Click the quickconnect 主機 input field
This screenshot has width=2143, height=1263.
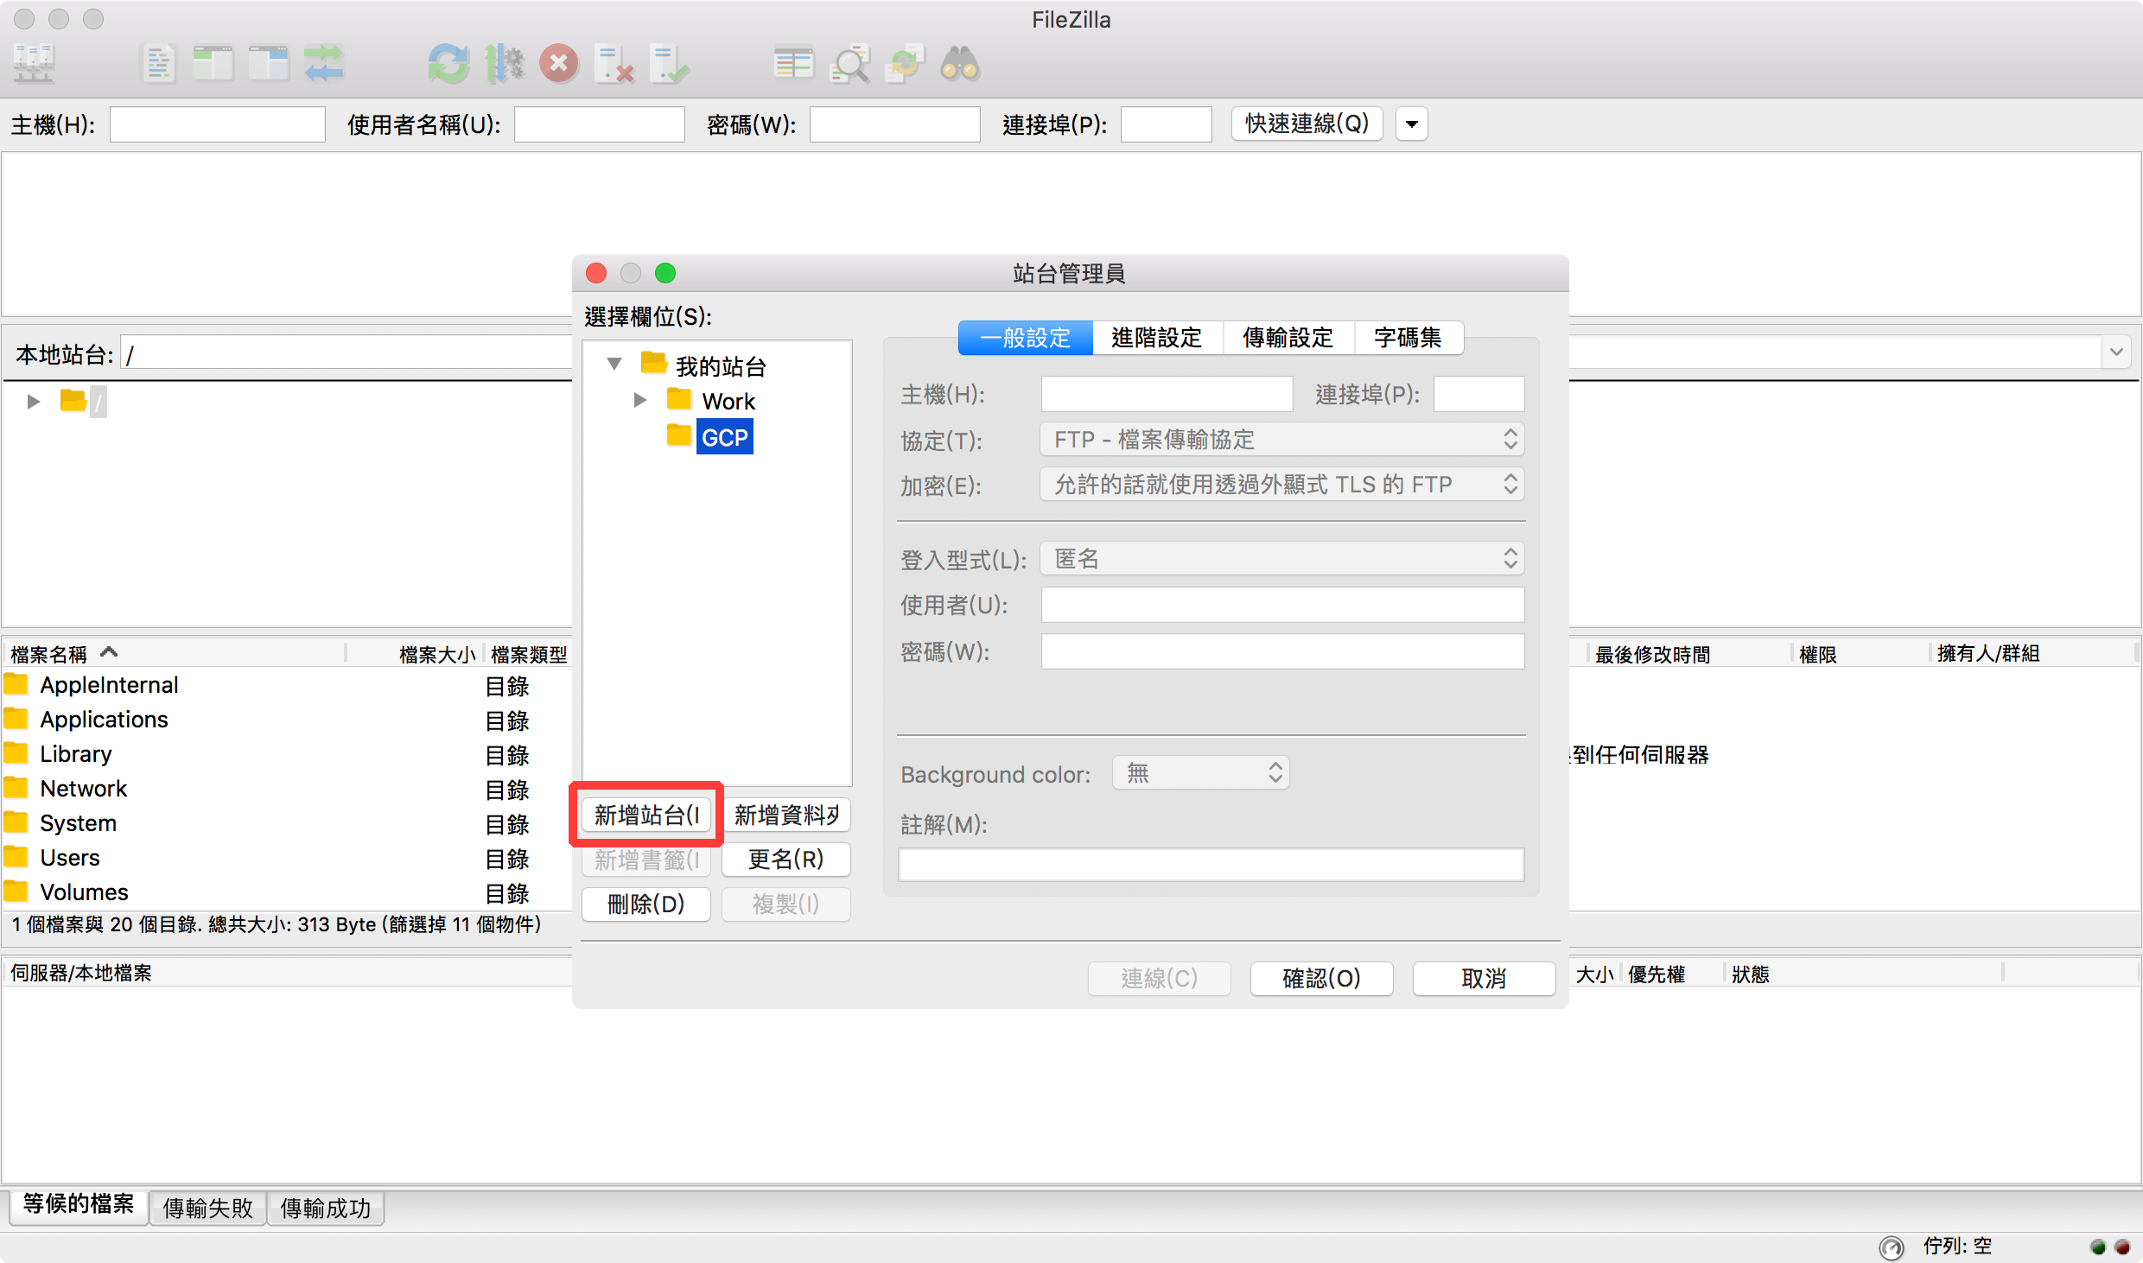click(x=218, y=124)
